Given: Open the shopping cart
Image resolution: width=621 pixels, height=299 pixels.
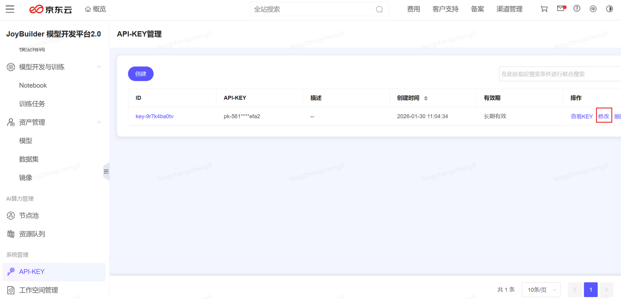Looking at the screenshot, I should tap(544, 9).
